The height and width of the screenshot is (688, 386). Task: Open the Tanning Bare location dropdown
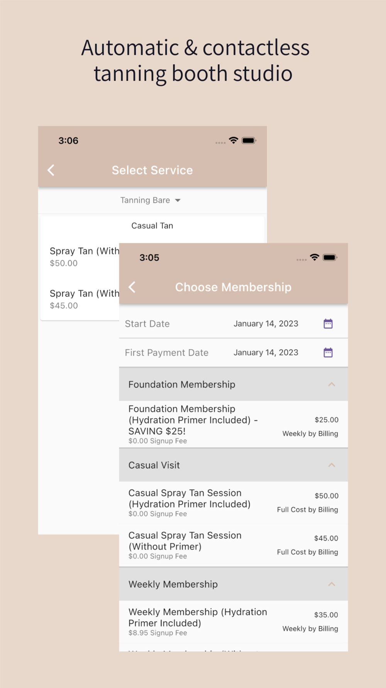tap(151, 200)
